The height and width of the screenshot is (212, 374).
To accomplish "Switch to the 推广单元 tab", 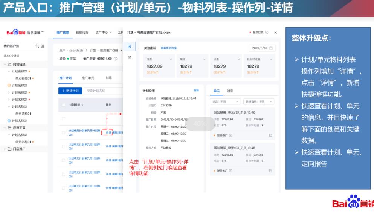I will pyautogui.click(x=88, y=78).
